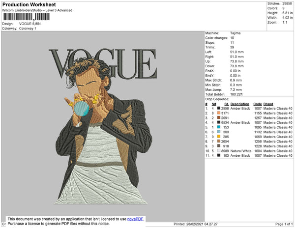The width and height of the screenshot is (295, 228).
Task: Click the "Production Worksheet" title
Action: pyautogui.click(x=29, y=4)
